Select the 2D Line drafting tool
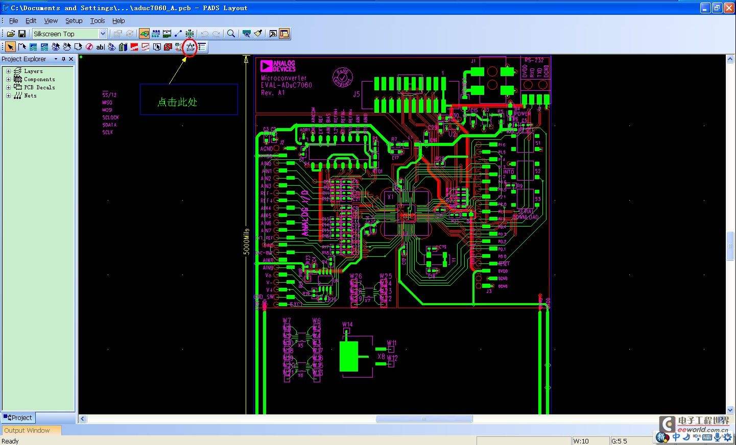 tap(22, 47)
